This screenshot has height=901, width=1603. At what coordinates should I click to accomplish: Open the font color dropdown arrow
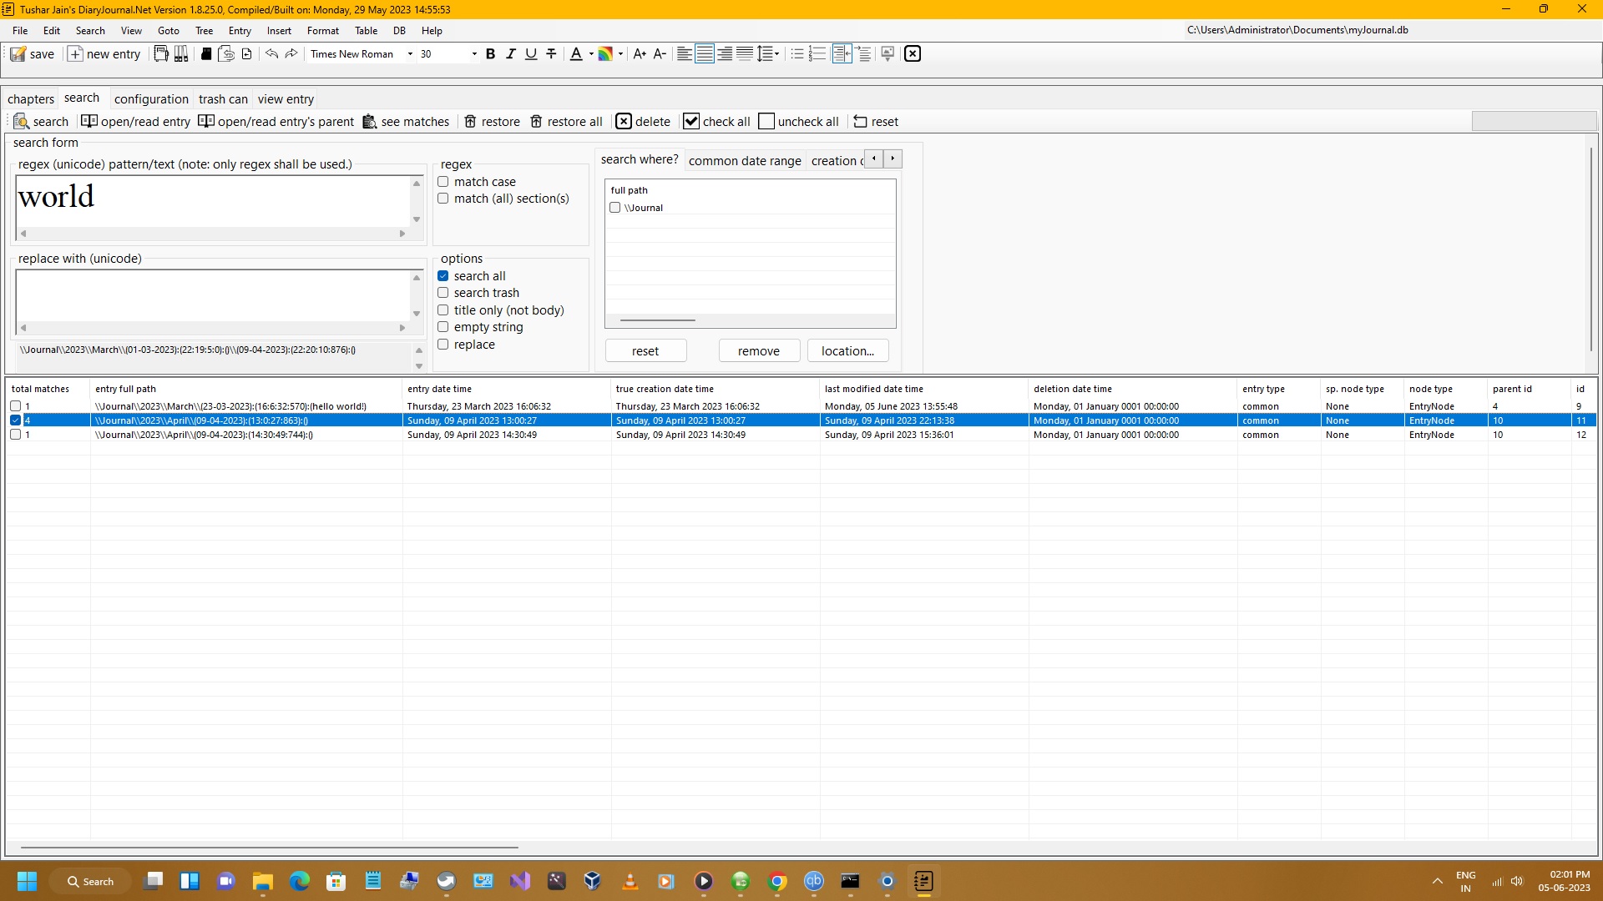pyautogui.click(x=591, y=54)
